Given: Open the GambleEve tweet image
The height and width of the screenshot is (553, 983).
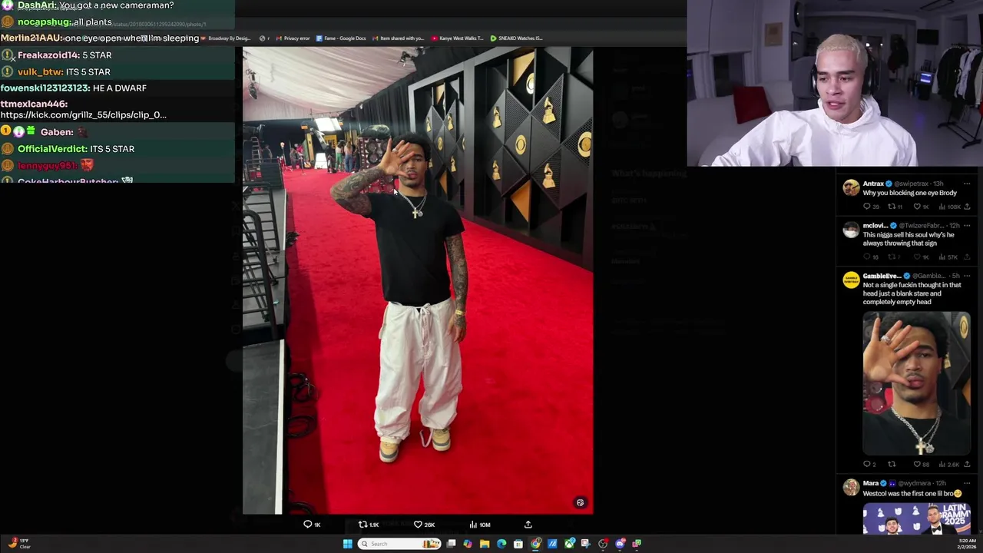Looking at the screenshot, I should click(x=916, y=383).
